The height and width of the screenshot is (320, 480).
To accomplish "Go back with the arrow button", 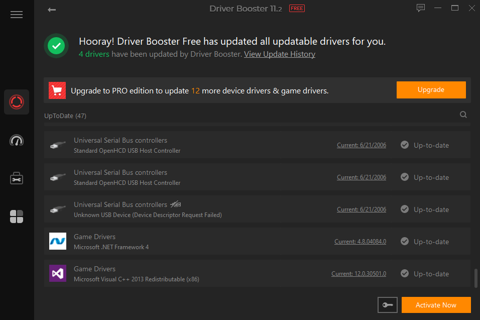I will pyautogui.click(x=52, y=10).
